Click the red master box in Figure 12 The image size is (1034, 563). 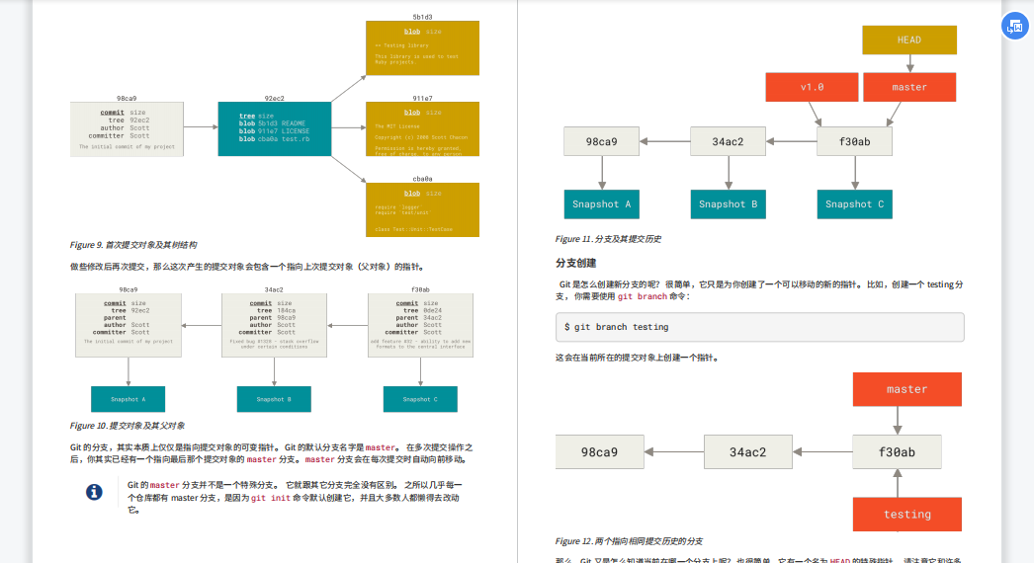906,389
